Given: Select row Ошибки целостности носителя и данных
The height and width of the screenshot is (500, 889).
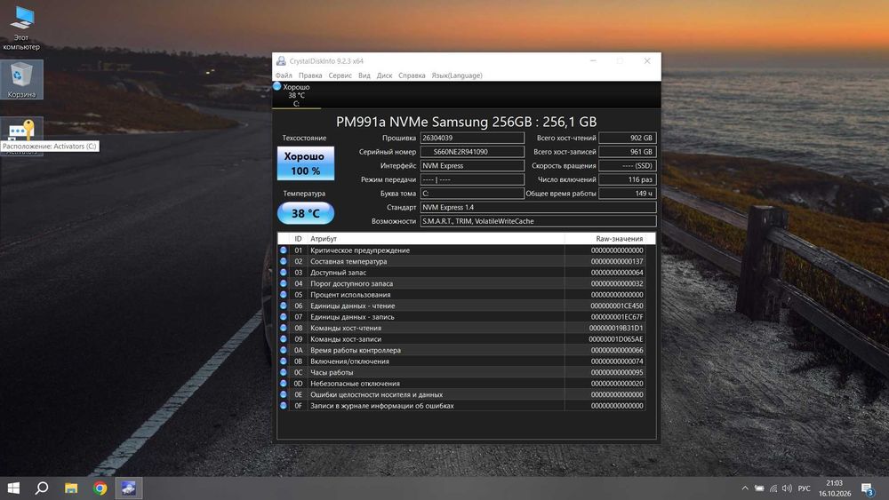Looking at the screenshot, I should coord(462,394).
